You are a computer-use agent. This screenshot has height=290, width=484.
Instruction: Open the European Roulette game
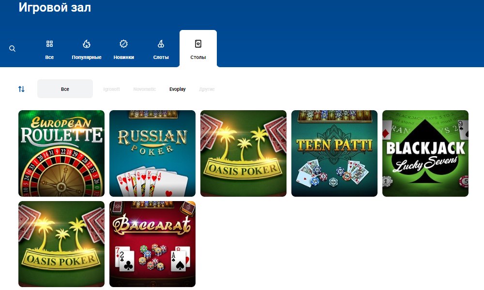(x=61, y=153)
